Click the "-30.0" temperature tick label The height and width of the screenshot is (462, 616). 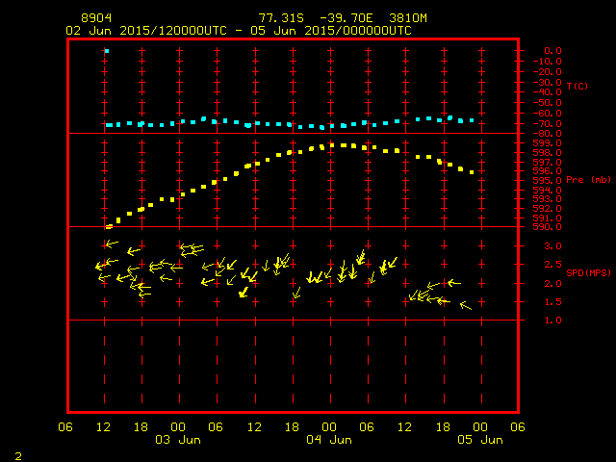pos(548,83)
